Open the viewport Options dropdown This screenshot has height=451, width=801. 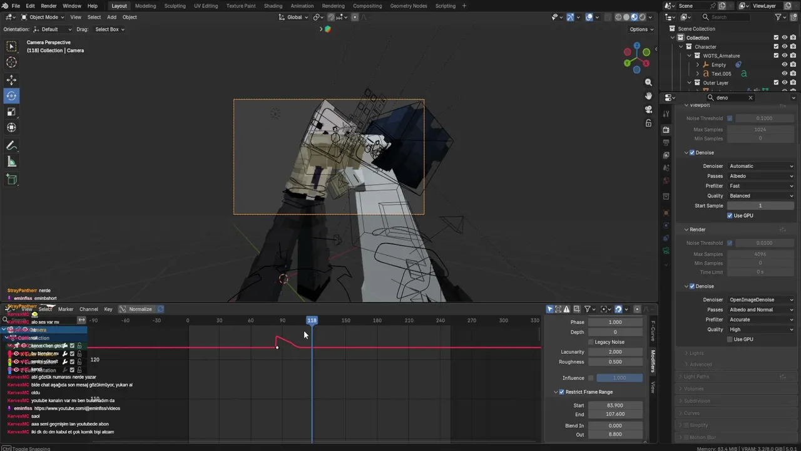pyautogui.click(x=641, y=29)
